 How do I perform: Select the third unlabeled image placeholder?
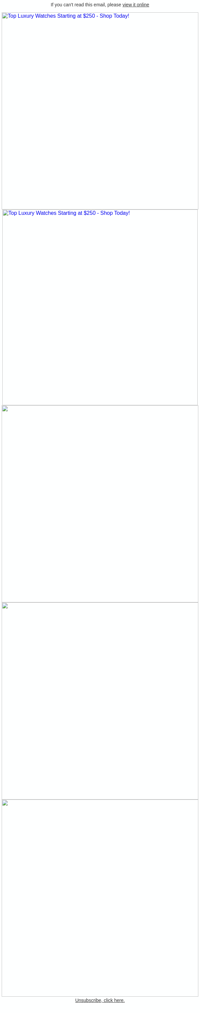[100, 504]
